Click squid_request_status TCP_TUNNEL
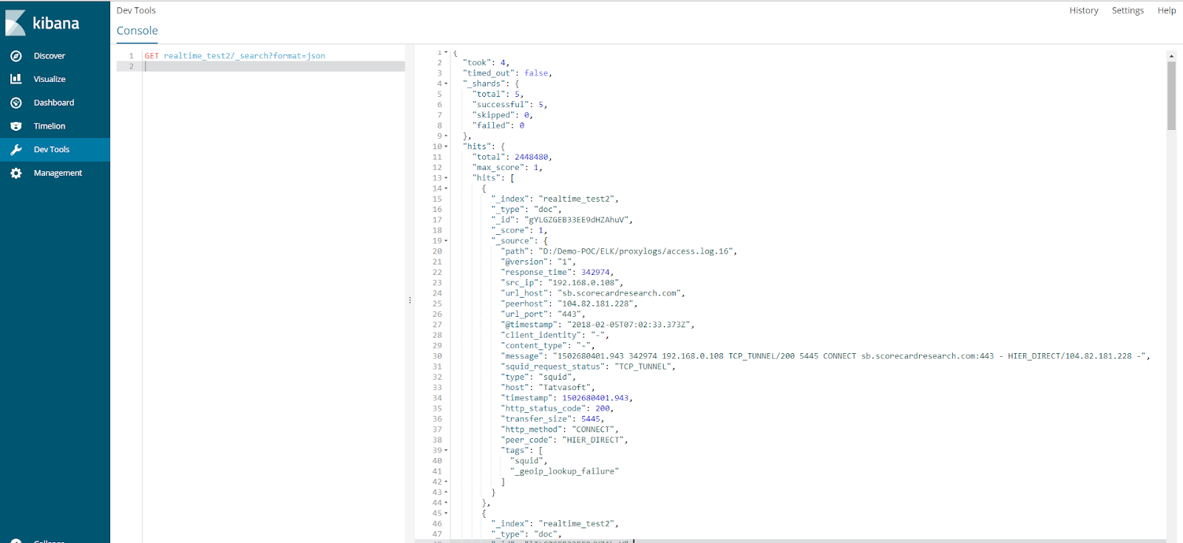The height and width of the screenshot is (543, 1183). coord(642,366)
